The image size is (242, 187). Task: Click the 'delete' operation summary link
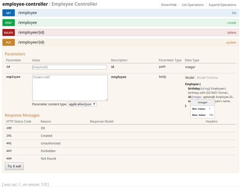pos(232,32)
